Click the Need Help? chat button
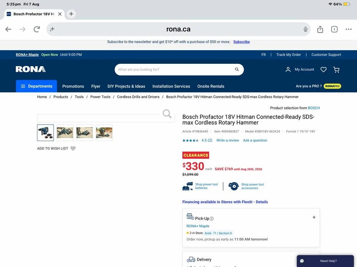 point(325,261)
